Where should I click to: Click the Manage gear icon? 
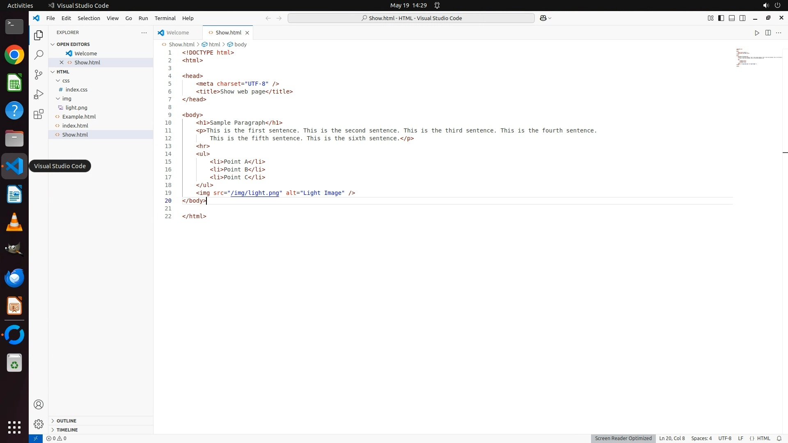(x=39, y=424)
